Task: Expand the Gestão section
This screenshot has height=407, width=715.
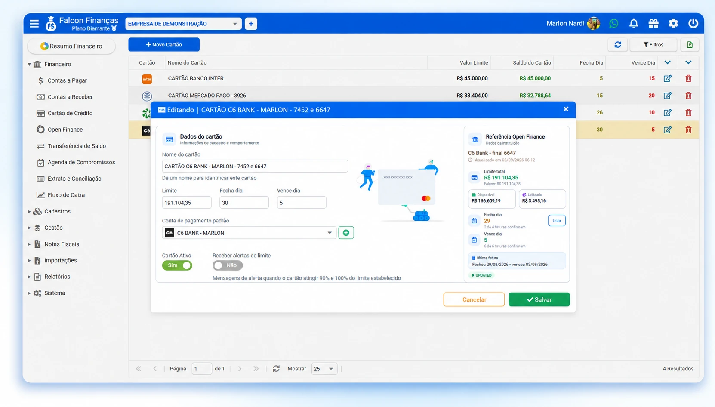Action: point(29,228)
